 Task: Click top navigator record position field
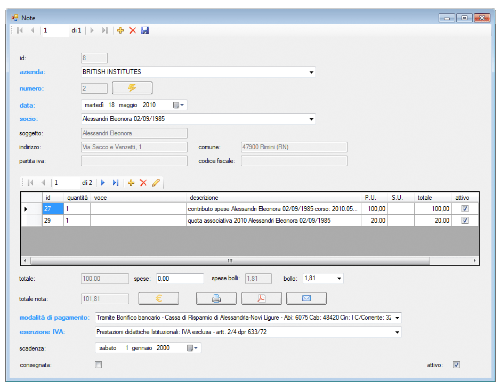point(55,30)
